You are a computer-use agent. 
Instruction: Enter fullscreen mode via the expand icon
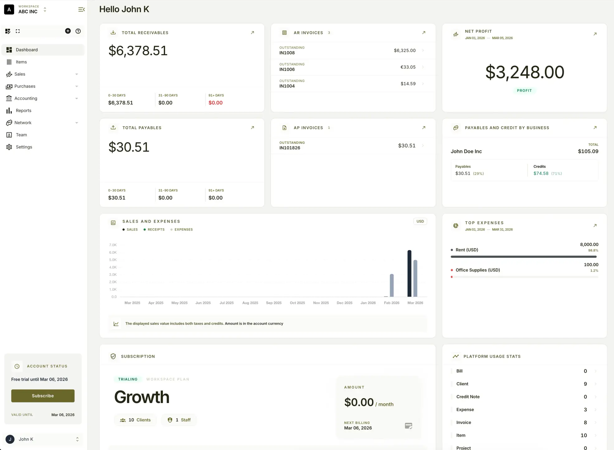point(18,31)
